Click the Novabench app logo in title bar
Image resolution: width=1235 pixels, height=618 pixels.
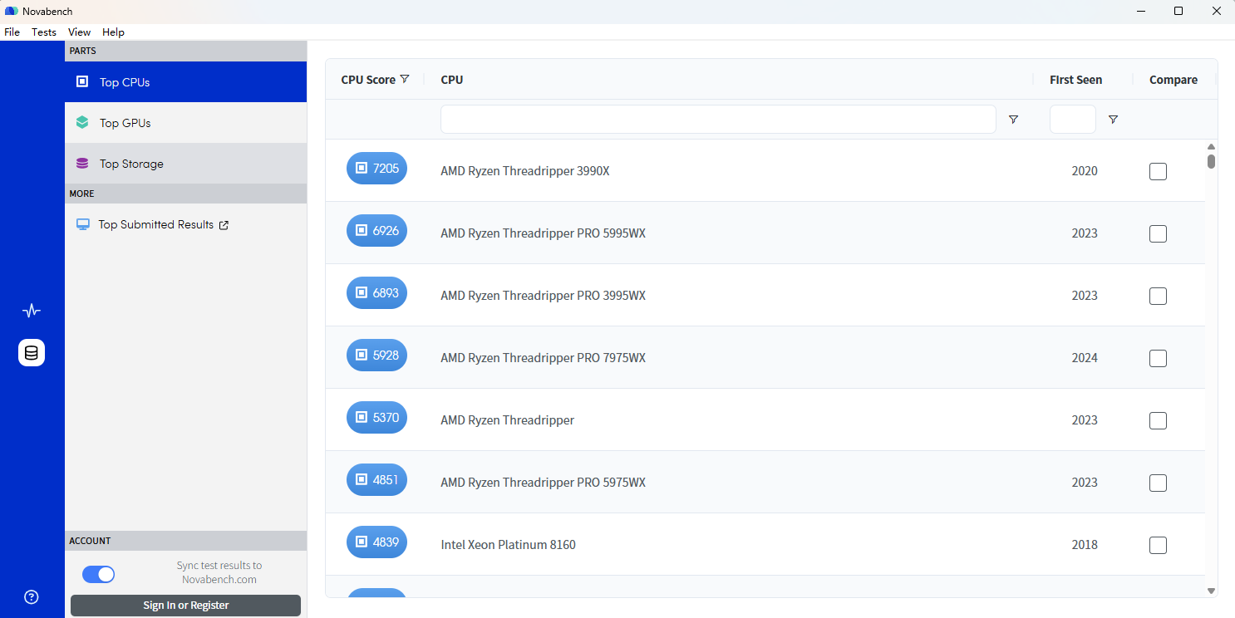(x=11, y=11)
